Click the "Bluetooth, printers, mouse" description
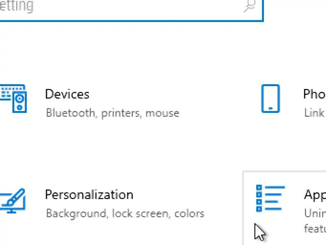 click(112, 113)
